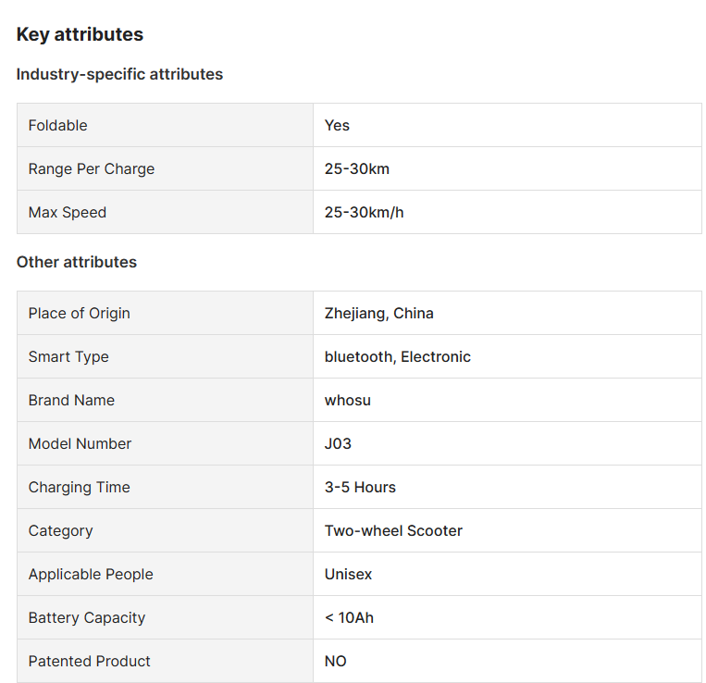Select the Smart Type label
Screen dimensions: 706x683
pyautogui.click(x=68, y=356)
